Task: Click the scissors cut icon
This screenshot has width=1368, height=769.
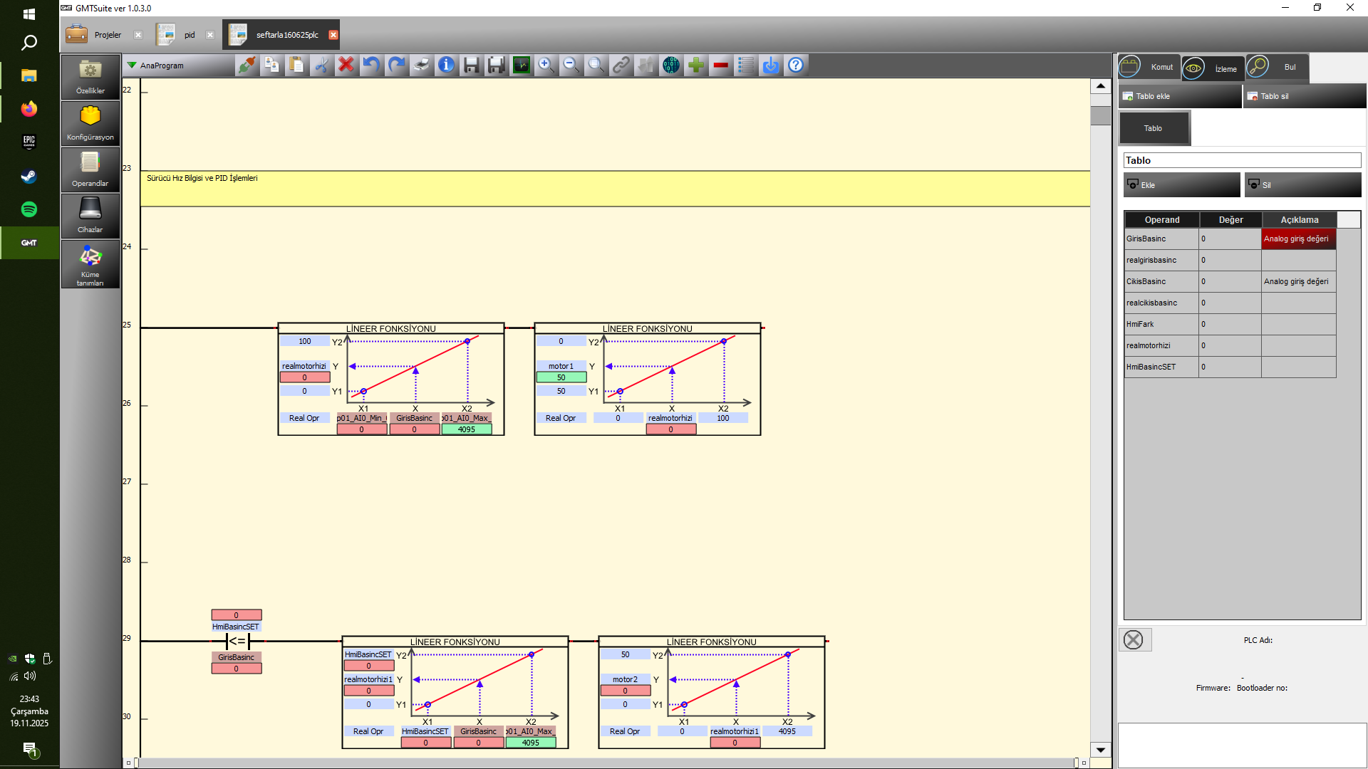Action: coord(321,66)
